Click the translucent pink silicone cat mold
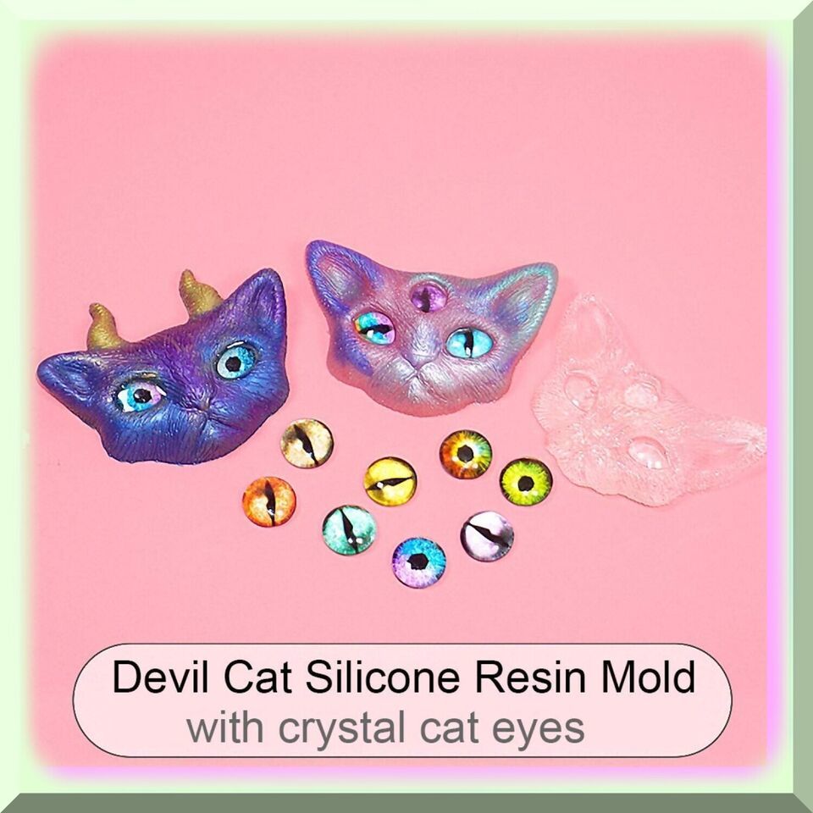The width and height of the screenshot is (813, 813). (x=648, y=401)
